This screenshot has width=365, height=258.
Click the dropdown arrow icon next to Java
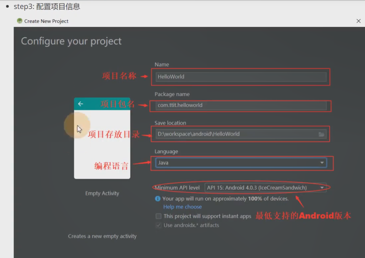(x=321, y=162)
